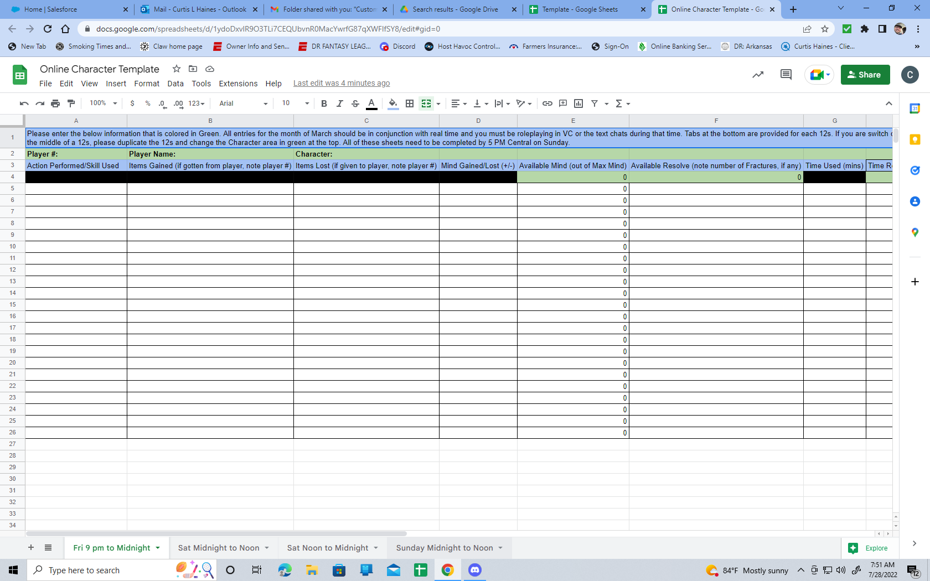Image resolution: width=930 pixels, height=581 pixels.
Task: Click the Move document folder icon
Action: (x=193, y=69)
